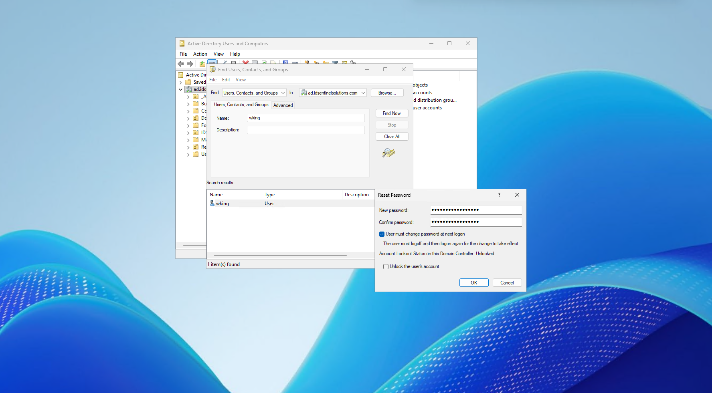Open Edit menu in Find dialog

click(x=226, y=80)
